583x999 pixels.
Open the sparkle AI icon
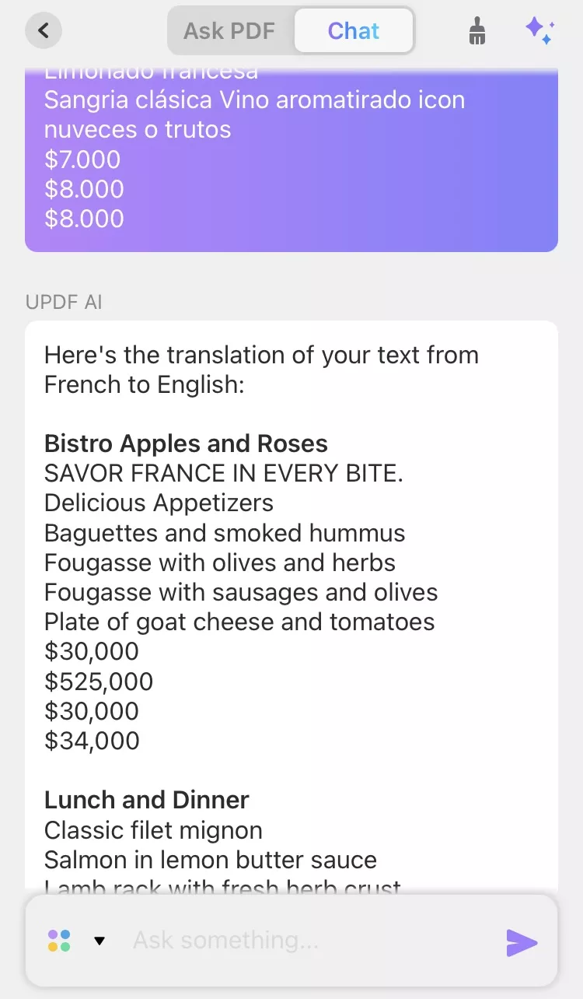click(539, 31)
